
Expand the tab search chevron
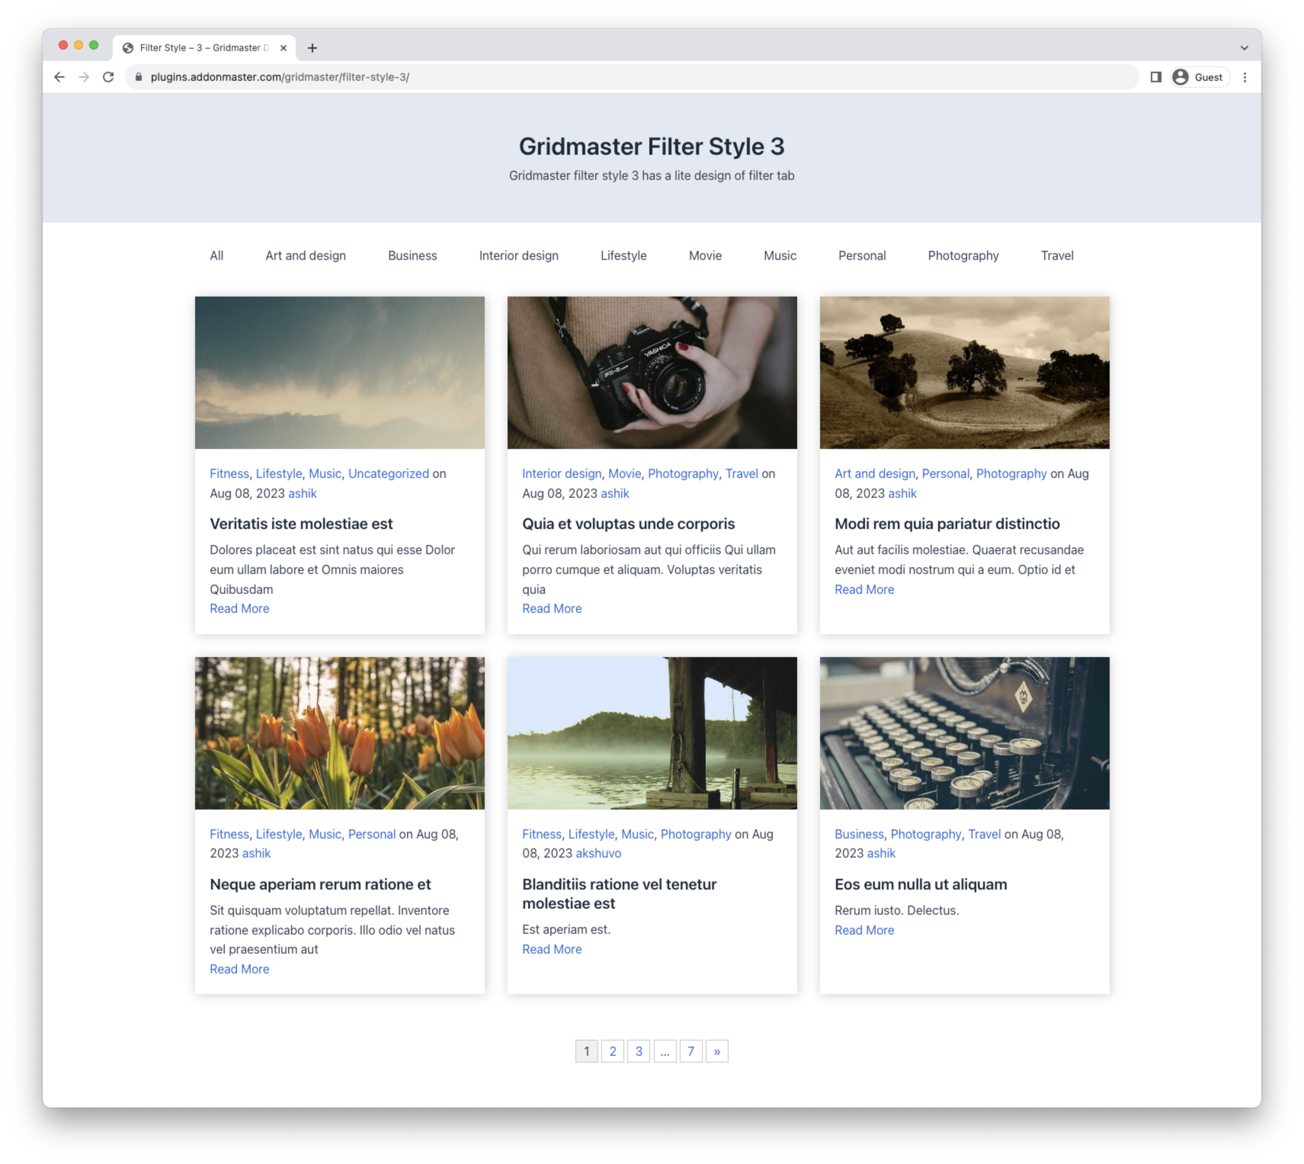tap(1244, 48)
